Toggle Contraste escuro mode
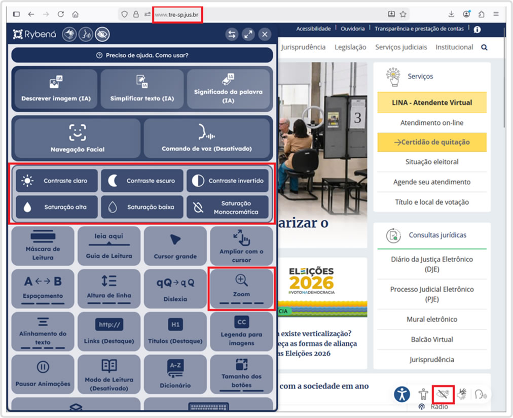The width and height of the screenshot is (513, 418). [142, 181]
